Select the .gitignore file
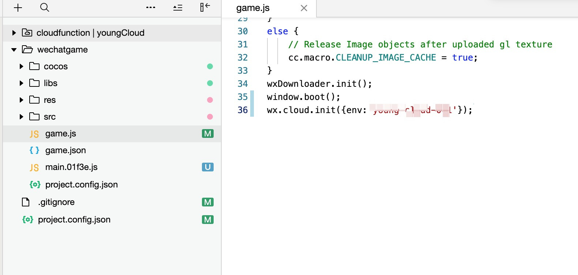Viewport: 578px width, 275px height. pyautogui.click(x=56, y=202)
